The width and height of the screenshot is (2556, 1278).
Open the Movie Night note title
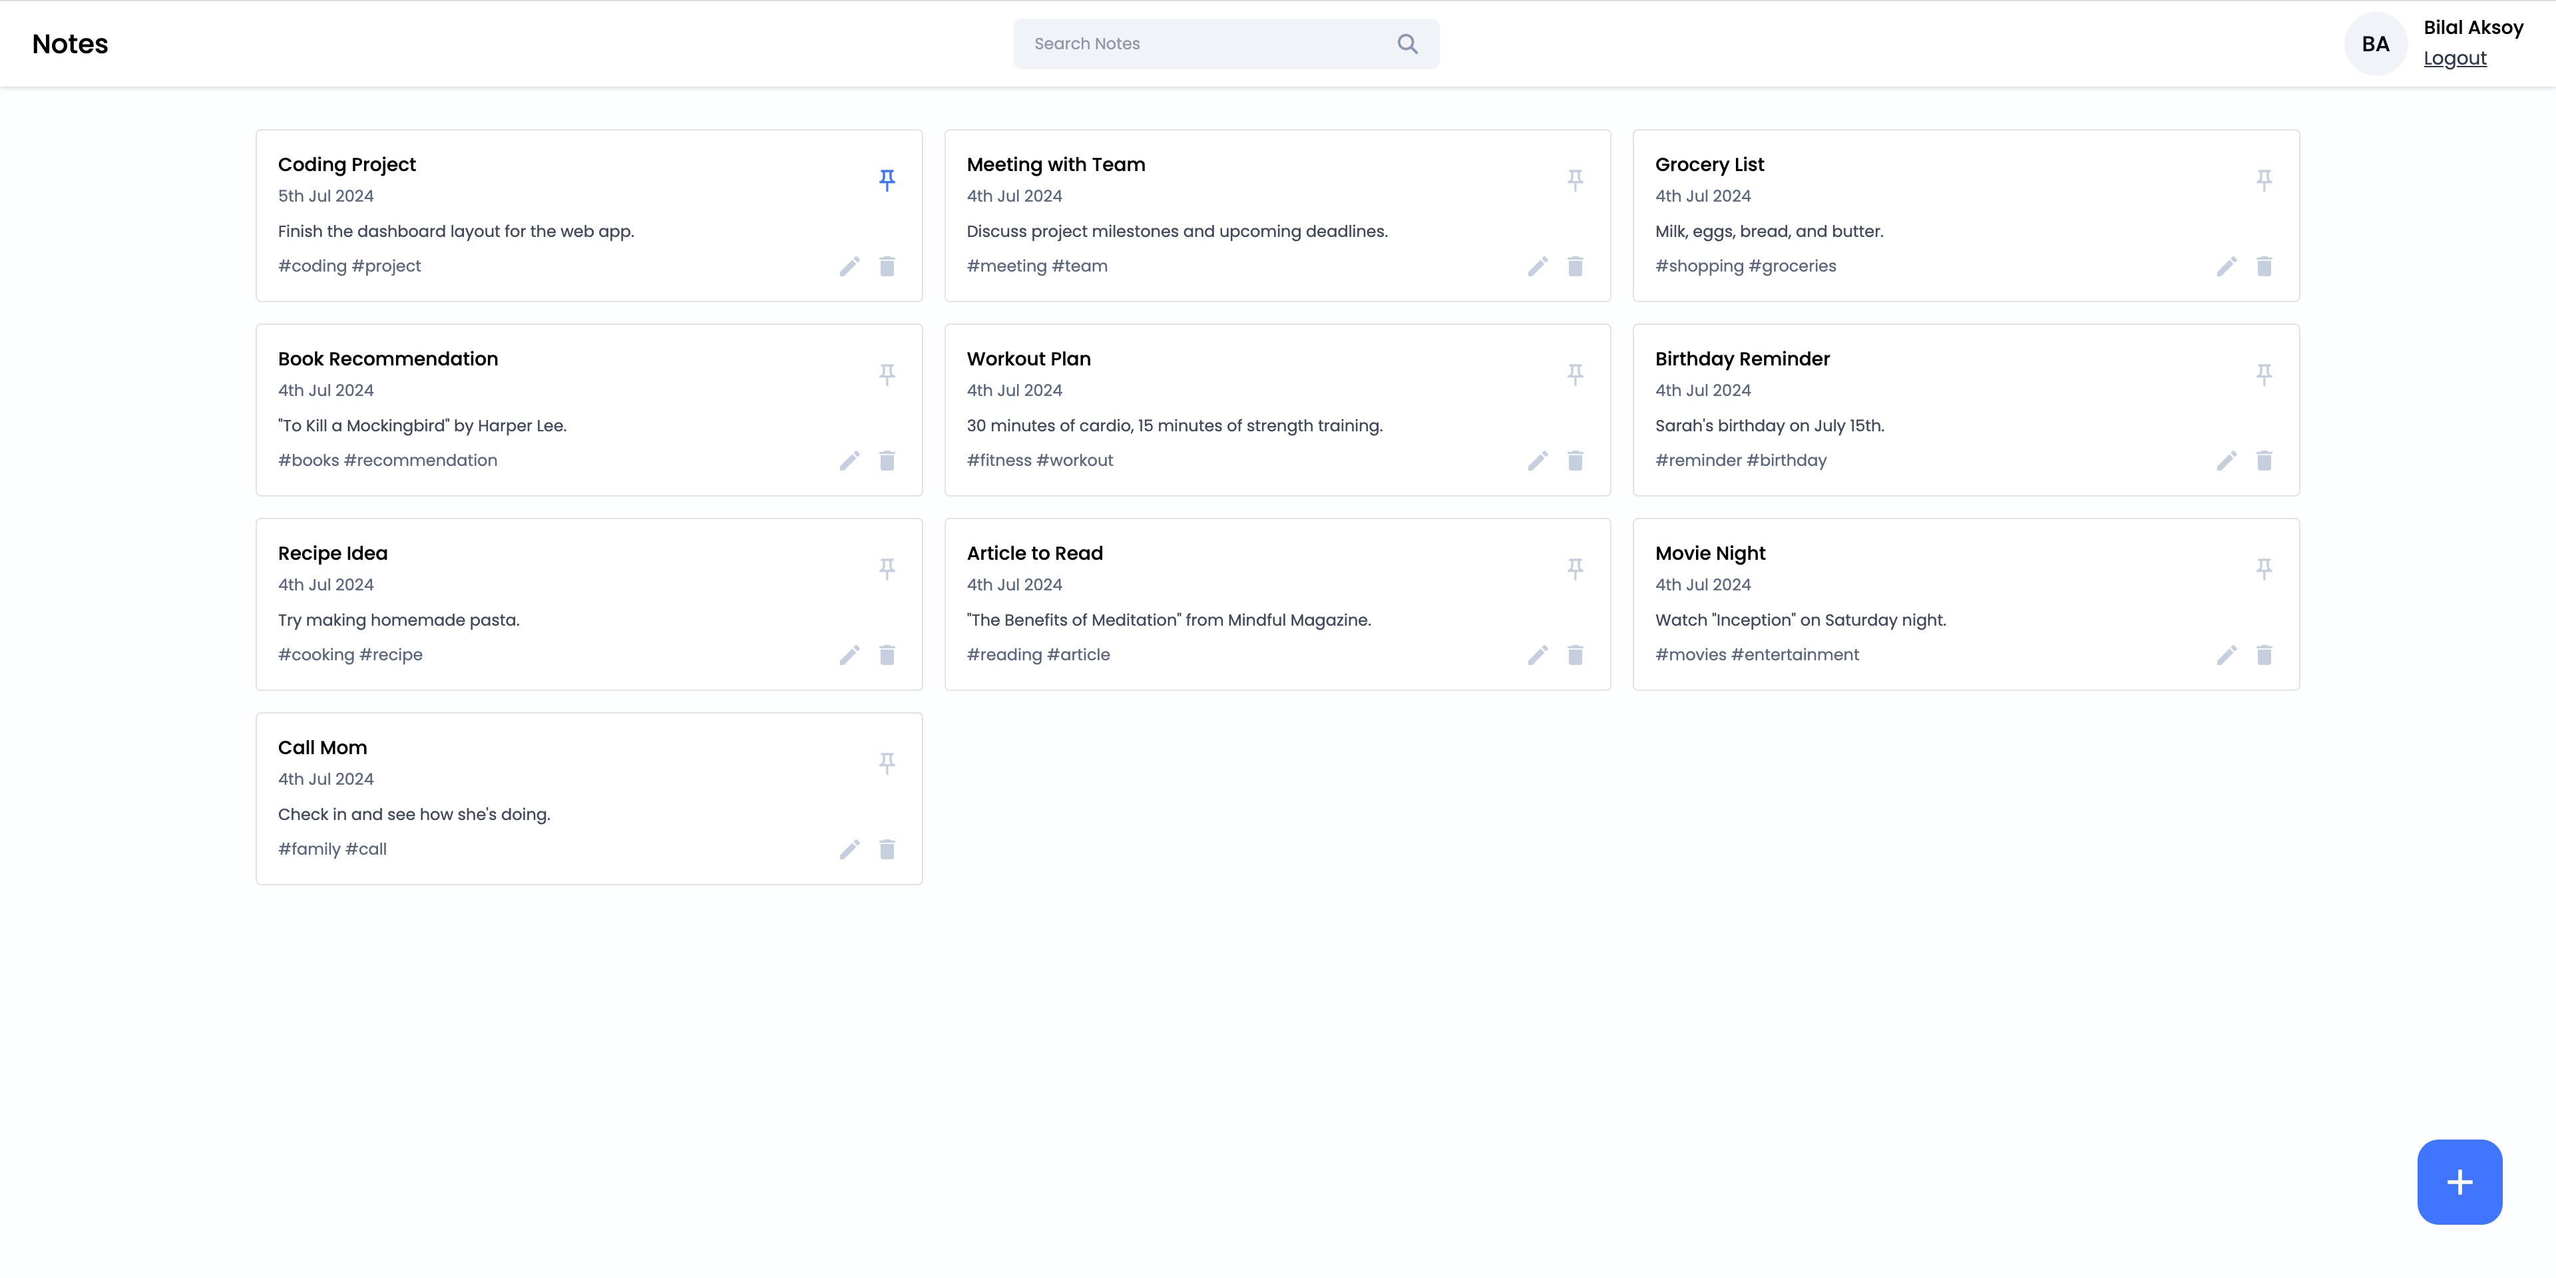(1709, 554)
